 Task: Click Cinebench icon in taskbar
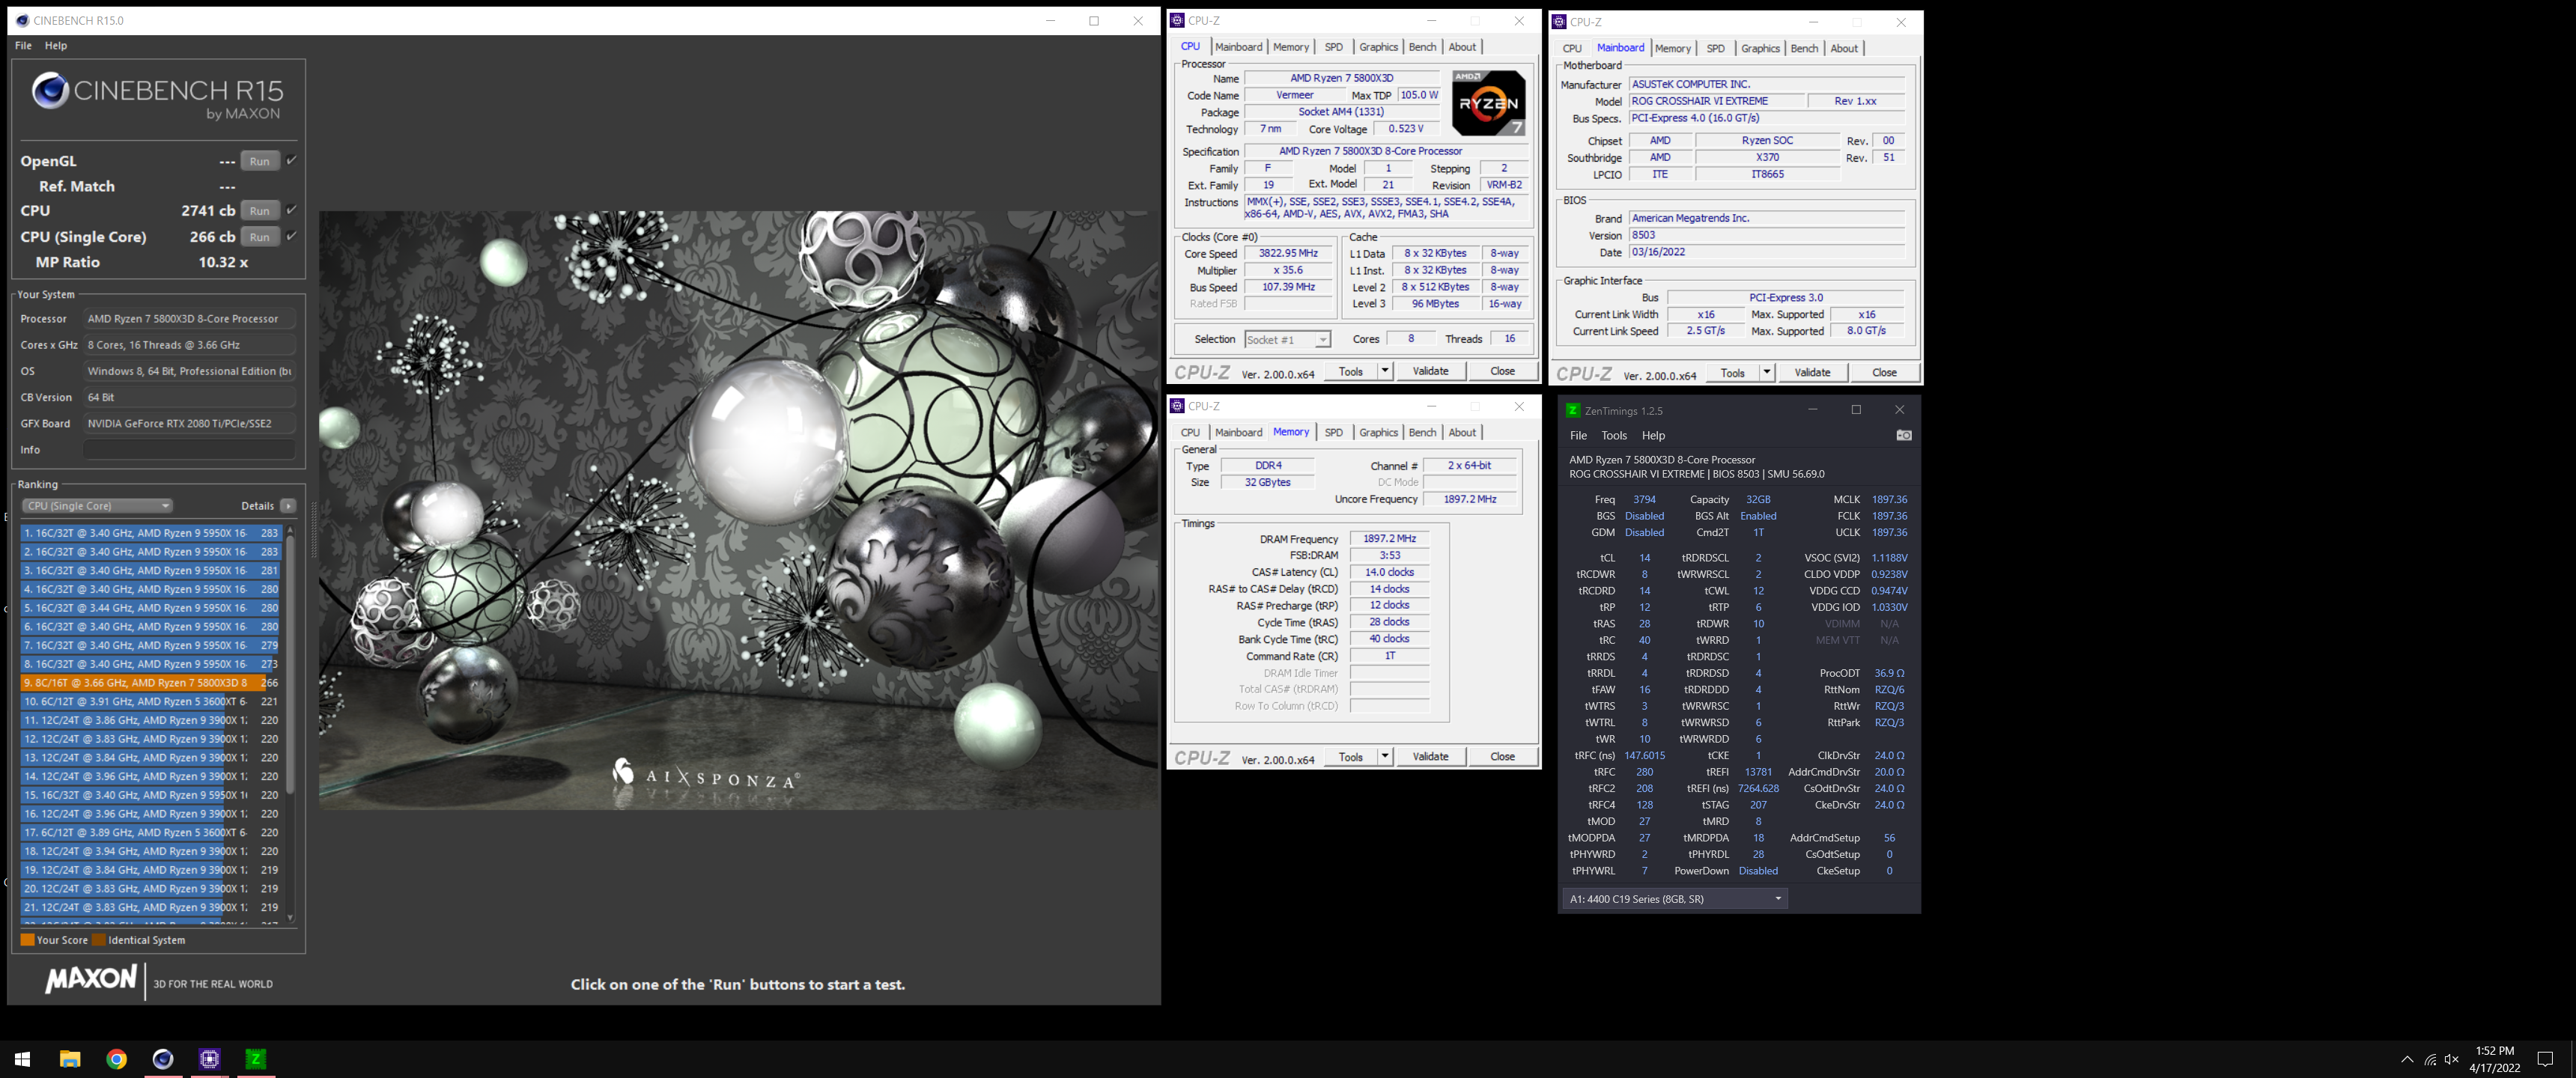(163, 1059)
